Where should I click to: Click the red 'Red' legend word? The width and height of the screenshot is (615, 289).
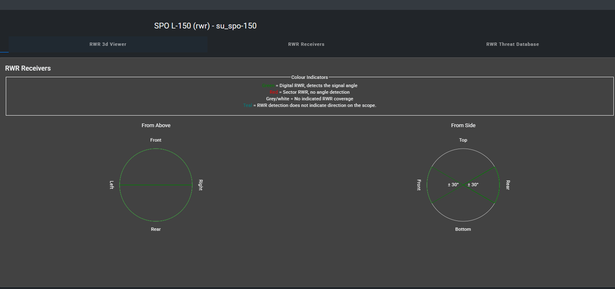274,92
